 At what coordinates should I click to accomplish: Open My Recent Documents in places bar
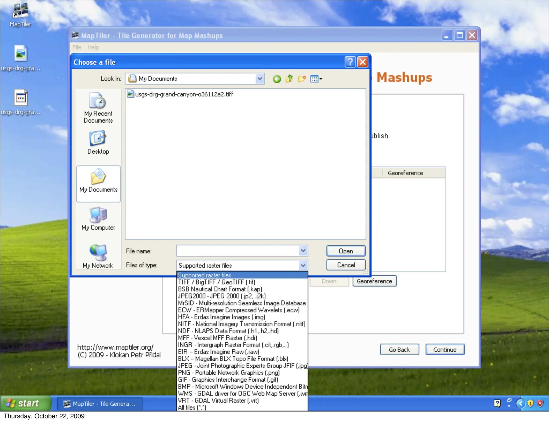click(x=98, y=108)
